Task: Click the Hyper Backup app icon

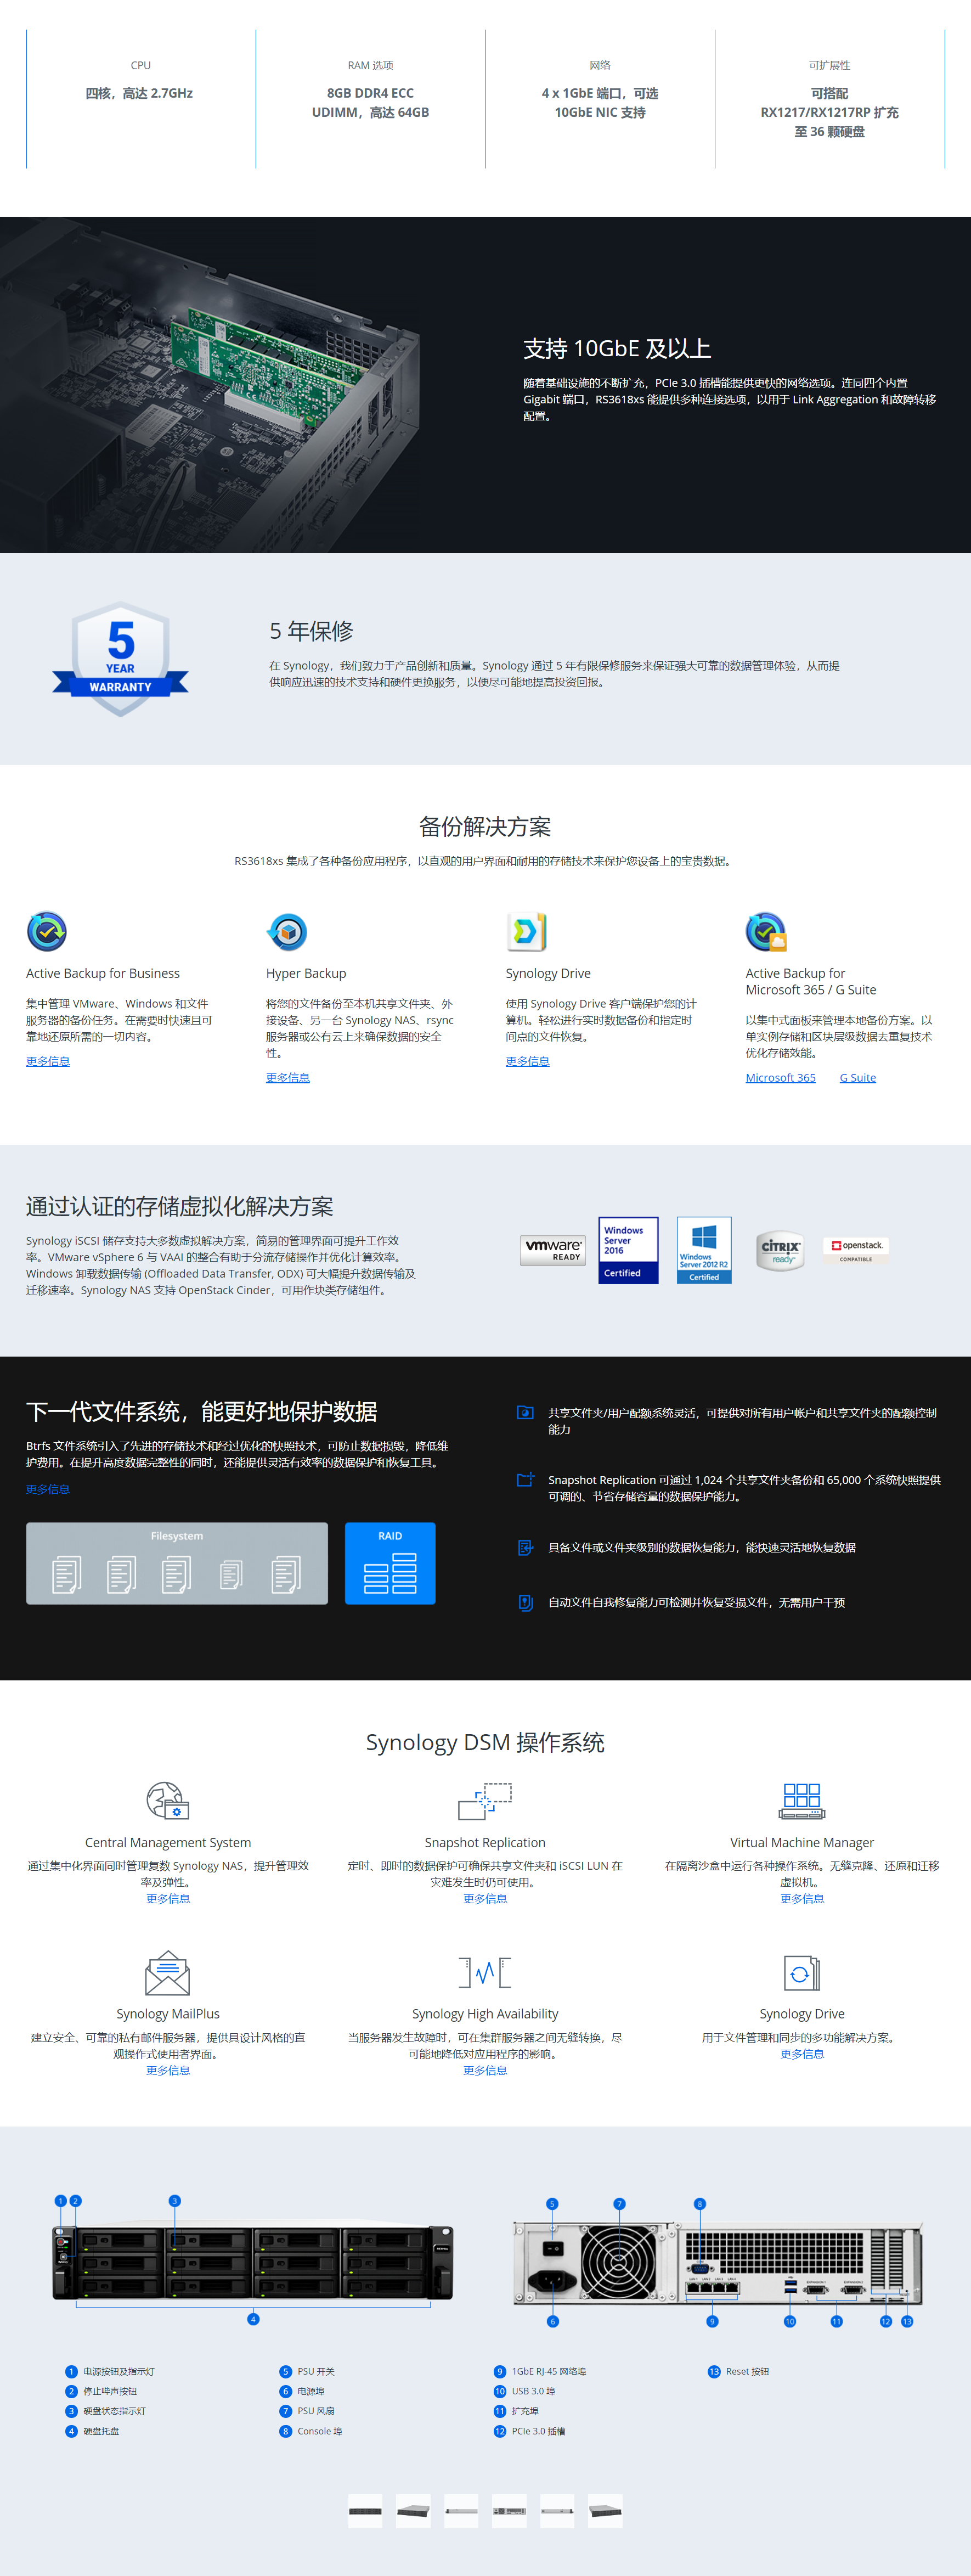Action: (x=287, y=931)
